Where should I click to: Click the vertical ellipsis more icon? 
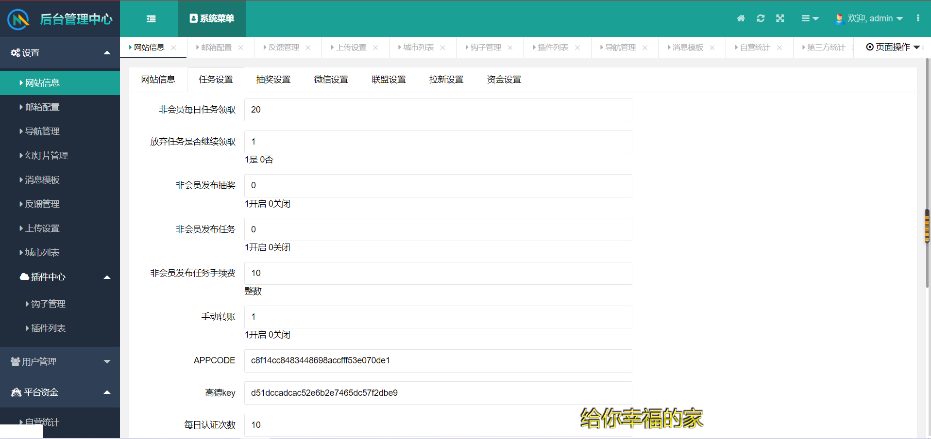pyautogui.click(x=917, y=18)
